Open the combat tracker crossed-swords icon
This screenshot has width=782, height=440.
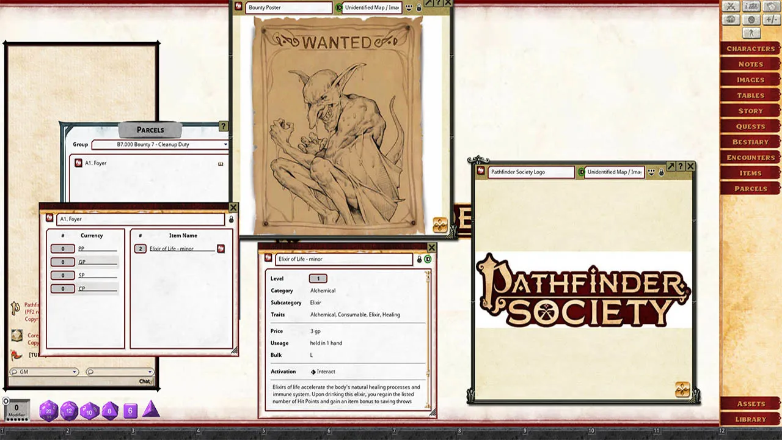[731, 7]
